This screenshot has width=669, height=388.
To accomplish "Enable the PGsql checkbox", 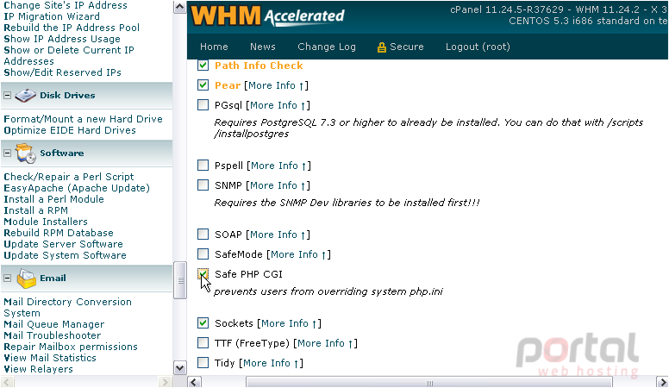I will click(x=203, y=104).
